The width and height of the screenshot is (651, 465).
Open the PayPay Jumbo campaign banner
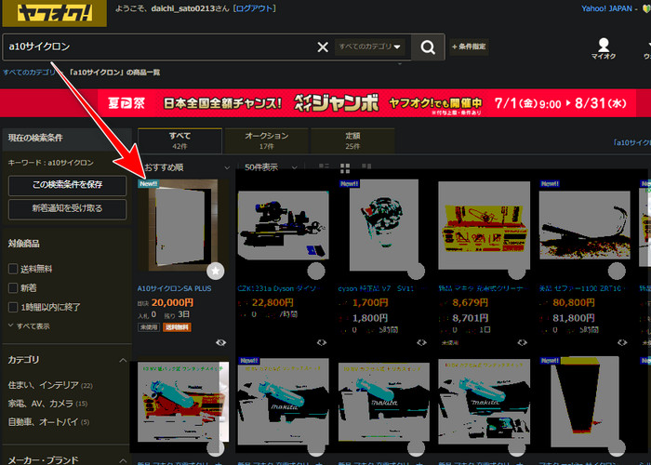[325, 103]
